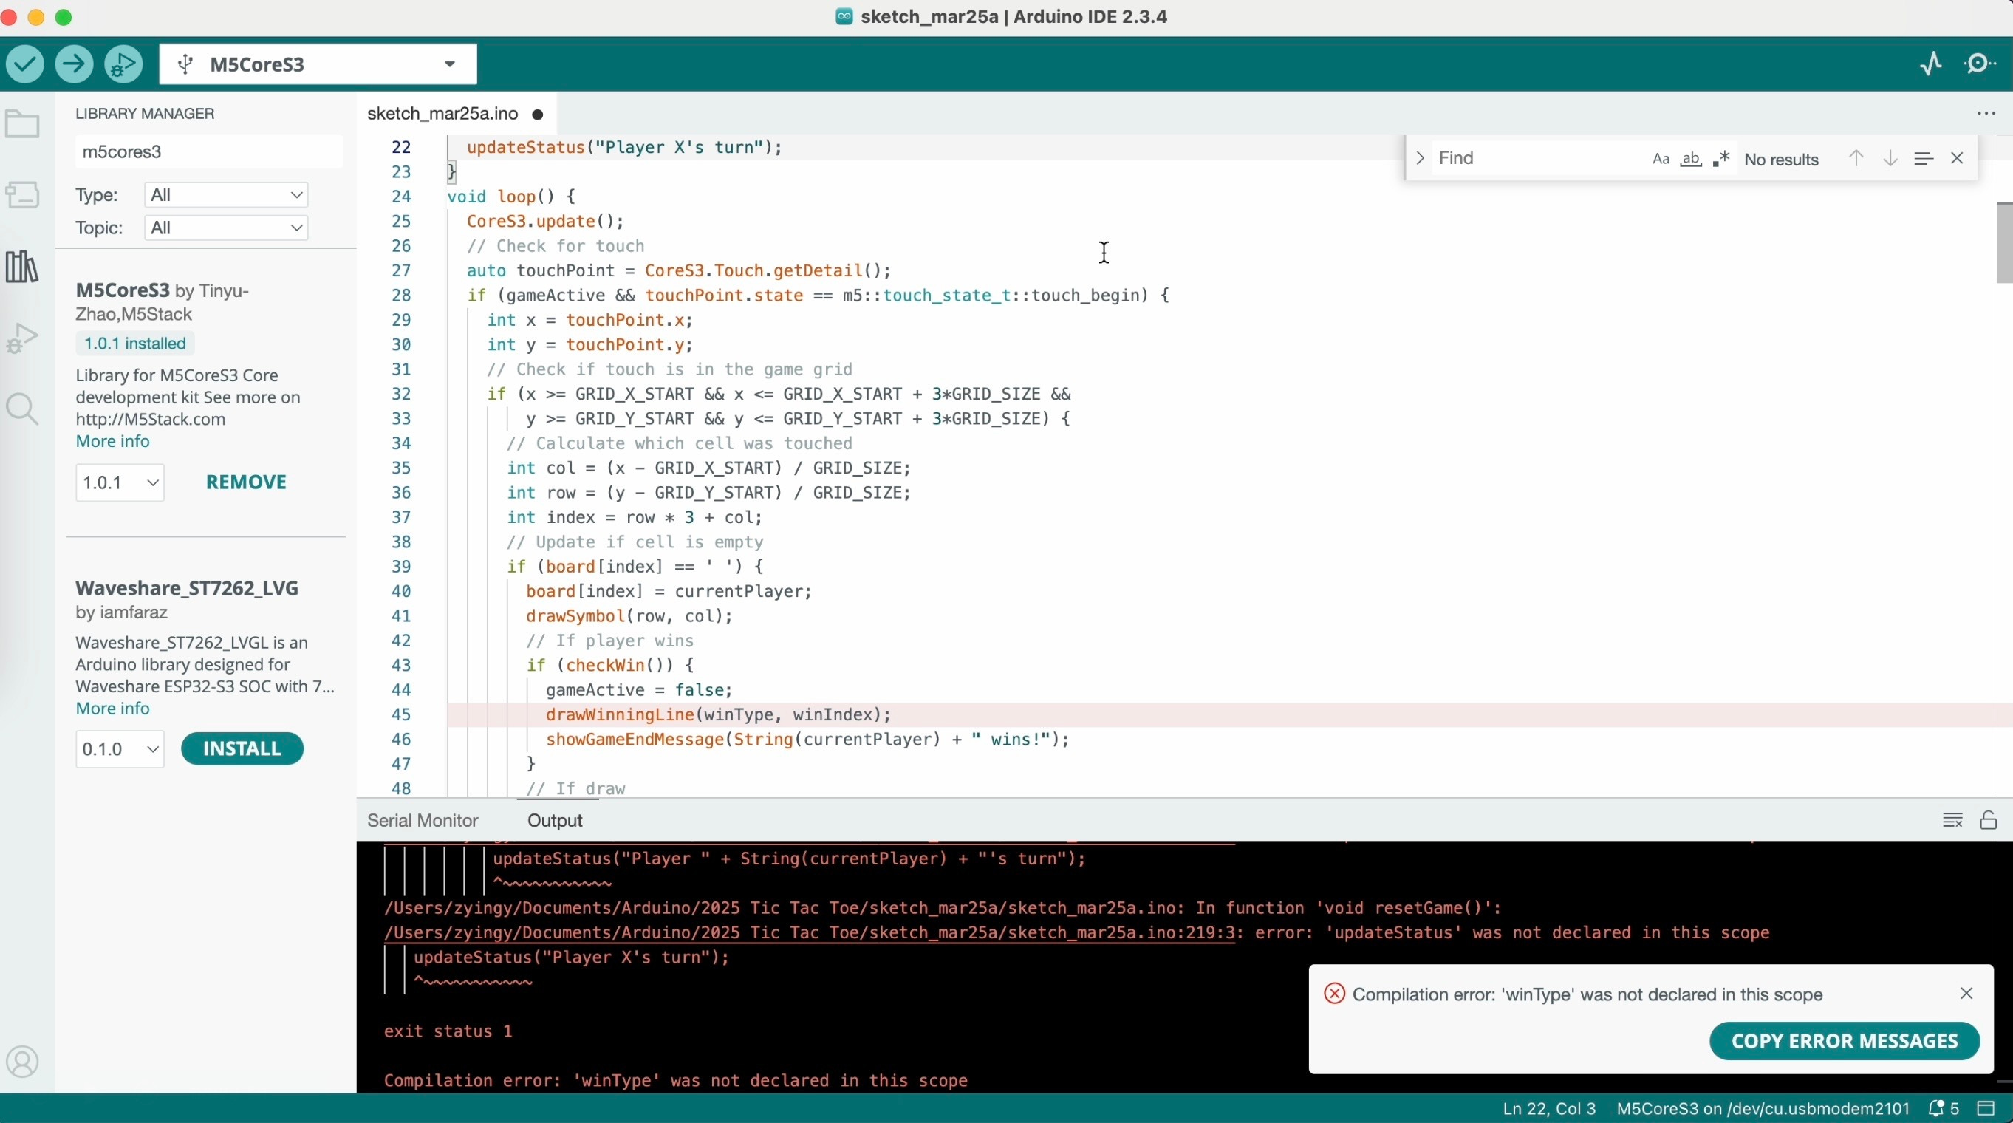Open the Serial Plotter icon
This screenshot has width=2013, height=1123.
(x=1931, y=64)
